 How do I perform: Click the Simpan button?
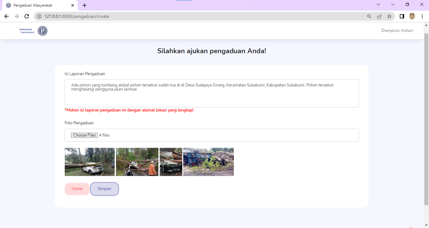tap(104, 189)
